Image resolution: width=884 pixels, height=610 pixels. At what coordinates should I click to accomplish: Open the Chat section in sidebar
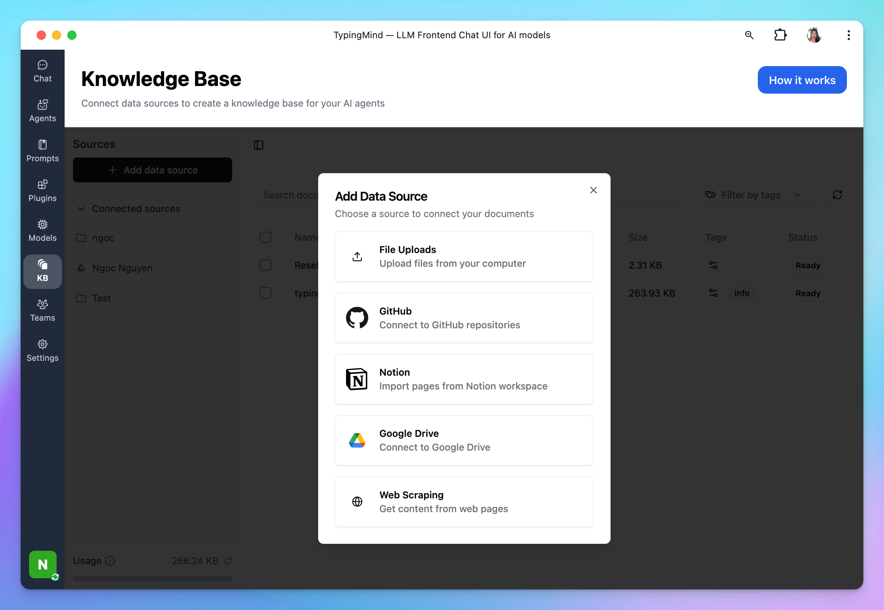click(42, 71)
